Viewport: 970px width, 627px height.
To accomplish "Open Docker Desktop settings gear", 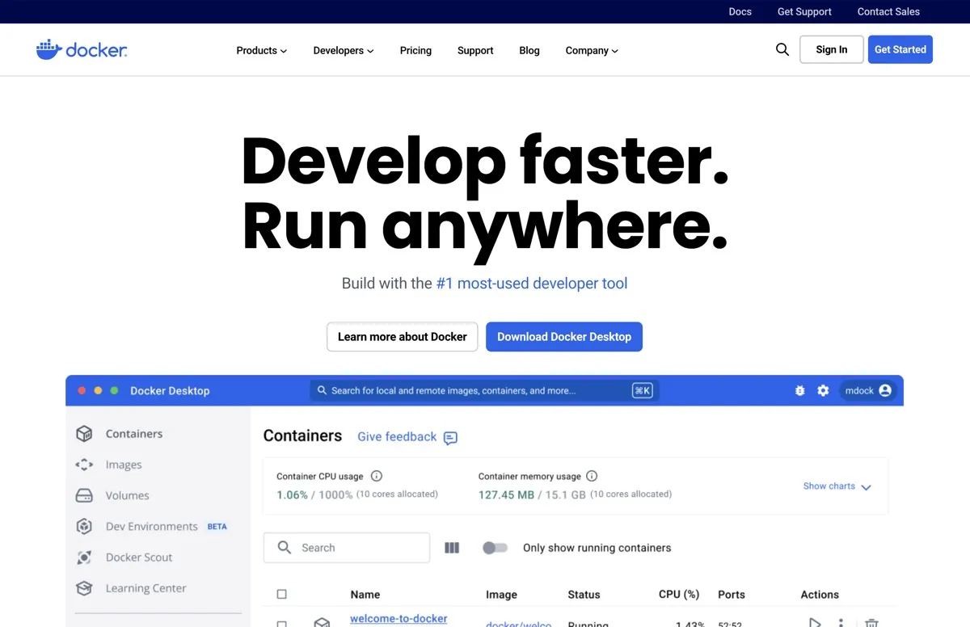I will point(823,390).
